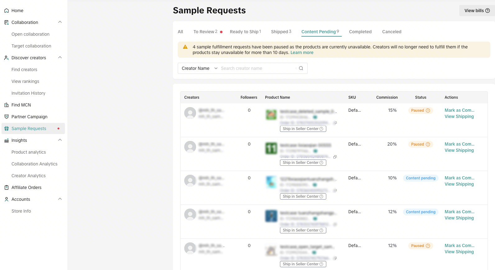Click copy icon next to first order ID
Screen dimensions: 495x270
tap(335, 123)
